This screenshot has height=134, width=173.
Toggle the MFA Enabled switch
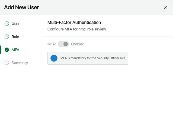(63, 44)
